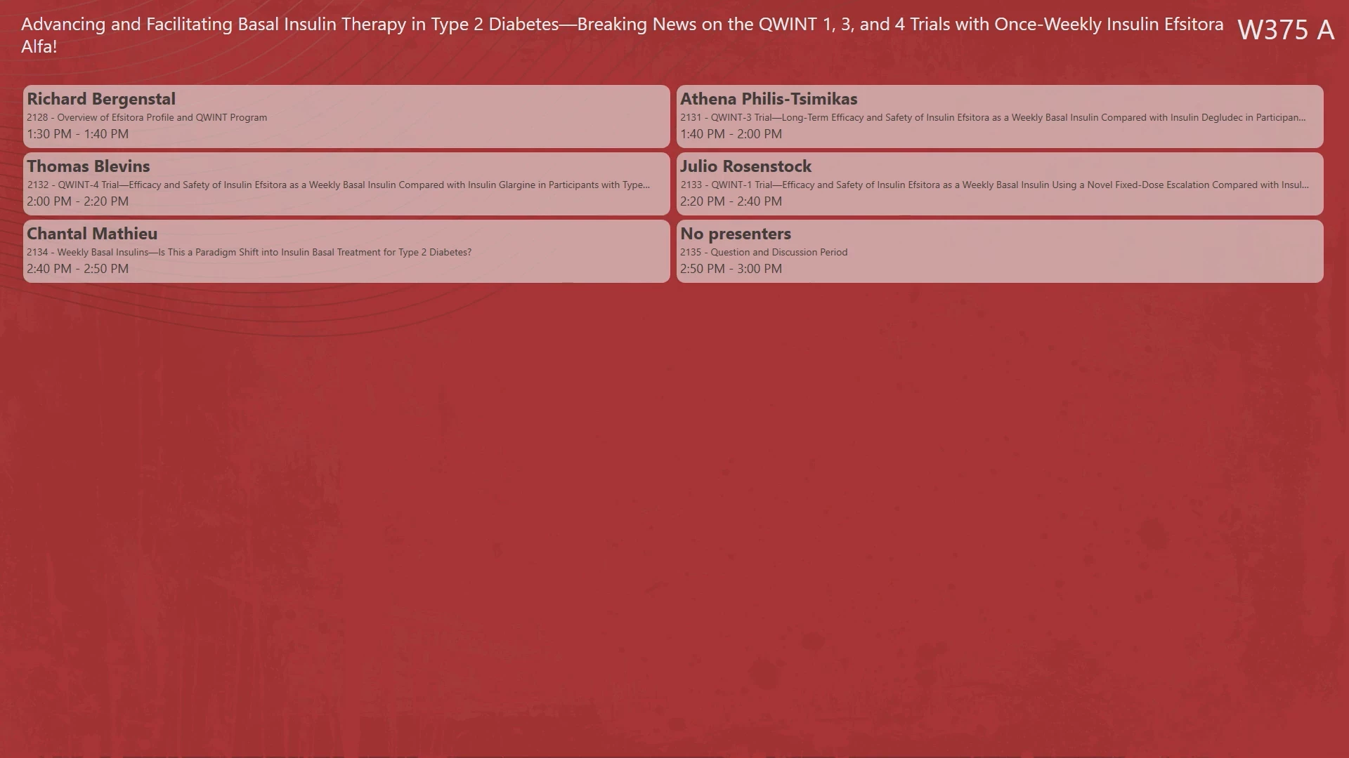Screen dimensions: 1349x758
Task: Select the Julio Rosenstock session card
Action: tap(1000, 184)
